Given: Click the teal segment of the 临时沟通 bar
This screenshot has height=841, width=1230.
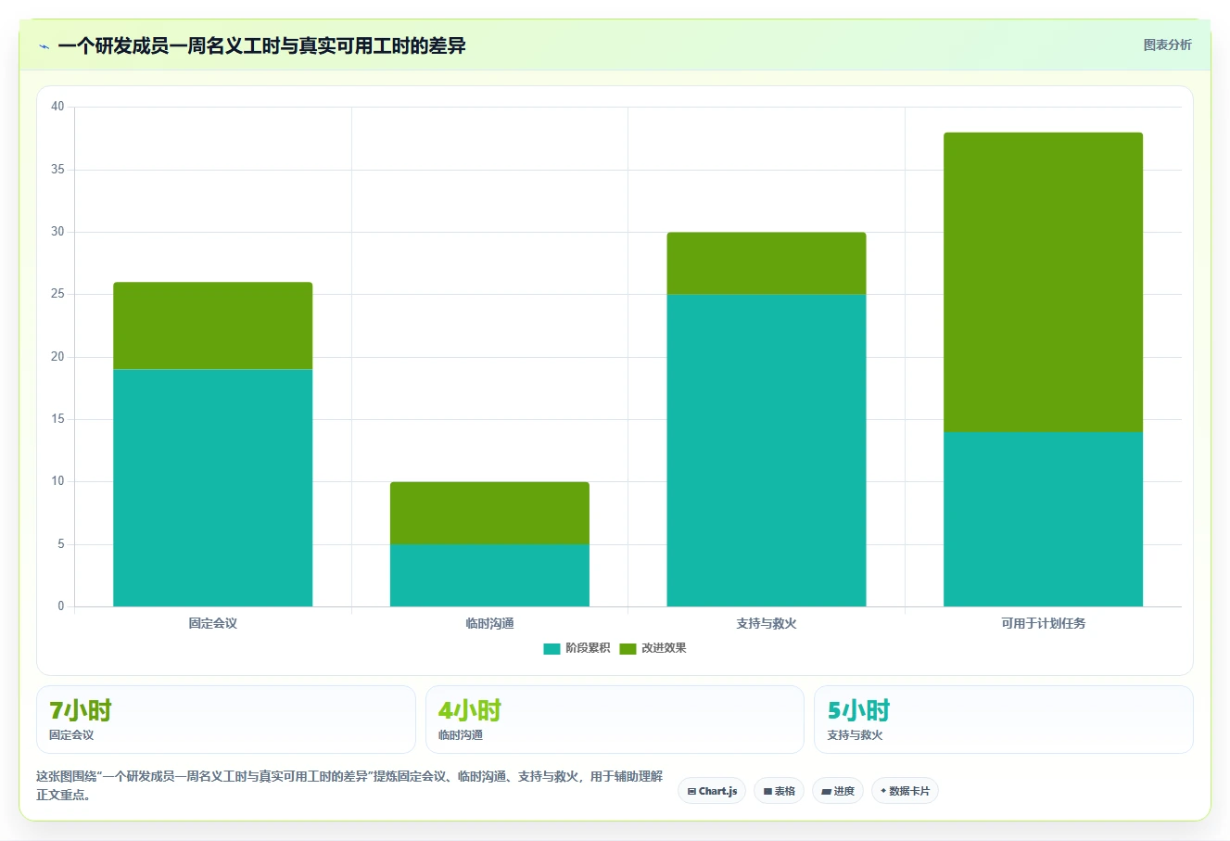Looking at the screenshot, I should click(489, 575).
